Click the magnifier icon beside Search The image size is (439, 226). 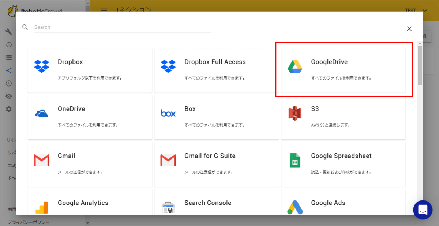(x=25, y=27)
